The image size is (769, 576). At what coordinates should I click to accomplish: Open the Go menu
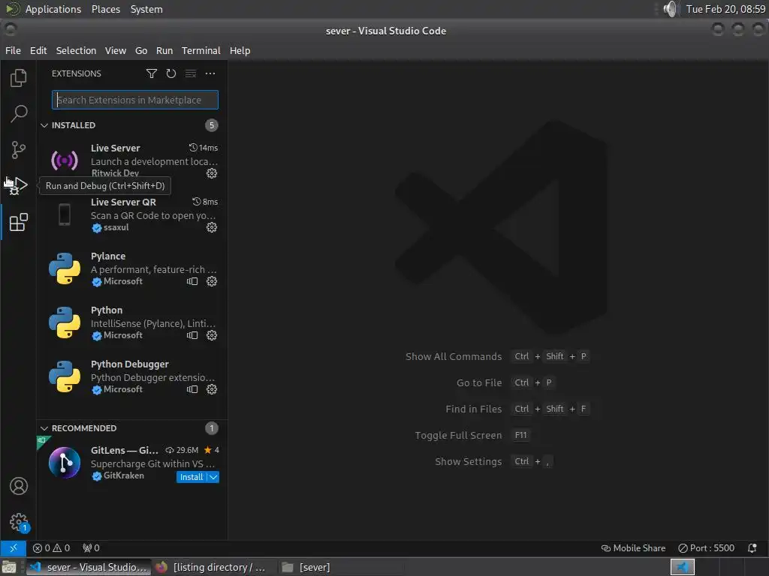[x=141, y=50]
